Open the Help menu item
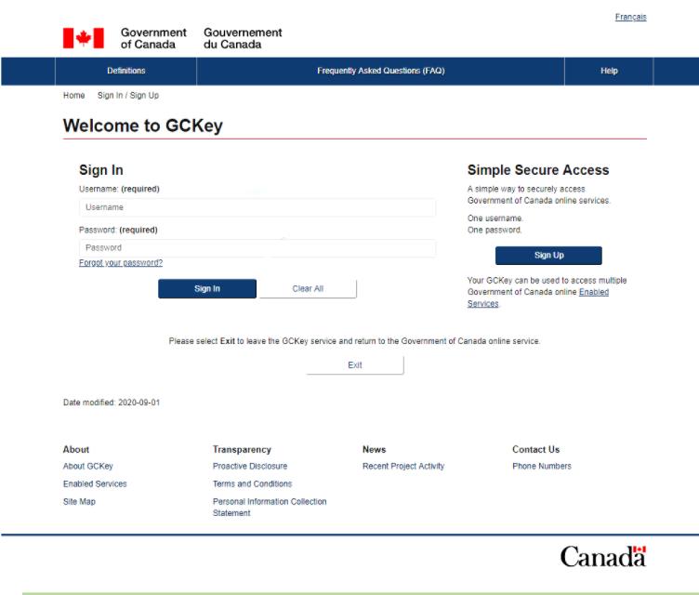Image resolution: width=699 pixels, height=595 pixels. 609,71
